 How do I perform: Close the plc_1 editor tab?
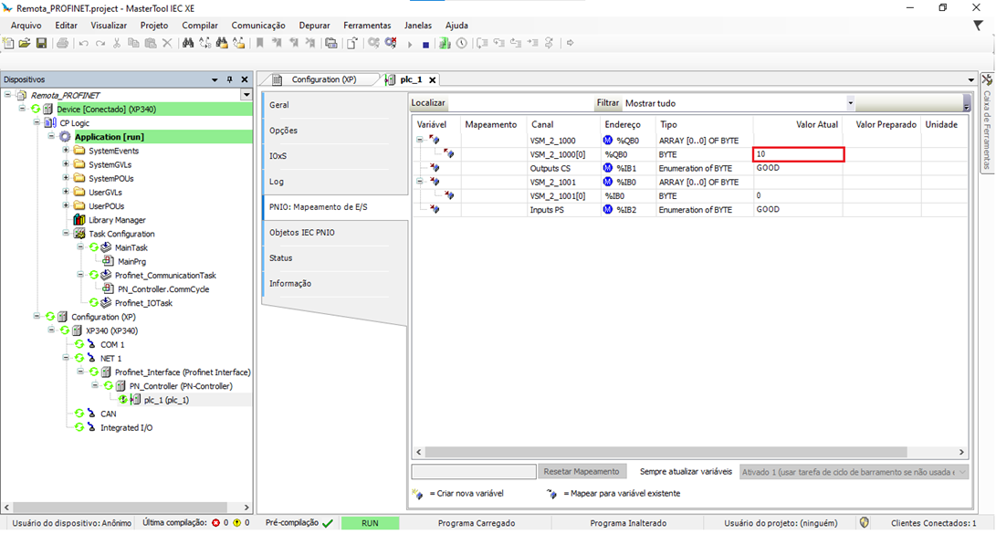pyautogui.click(x=433, y=80)
